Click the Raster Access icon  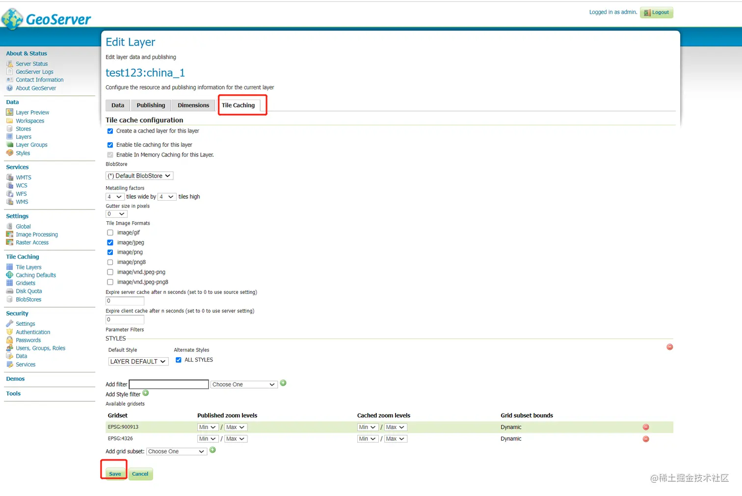click(9, 242)
